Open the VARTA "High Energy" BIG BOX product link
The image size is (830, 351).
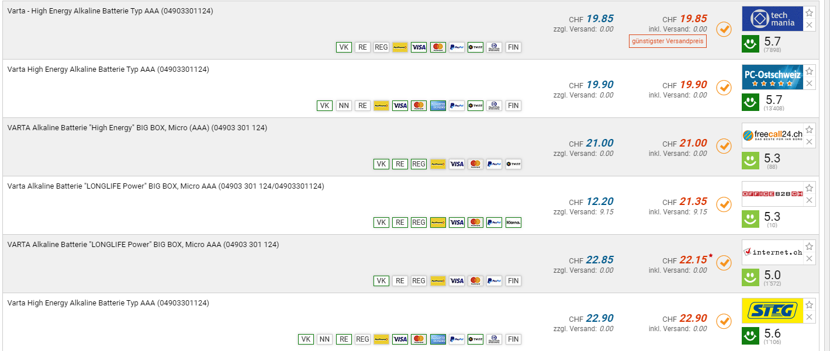pyautogui.click(x=137, y=128)
